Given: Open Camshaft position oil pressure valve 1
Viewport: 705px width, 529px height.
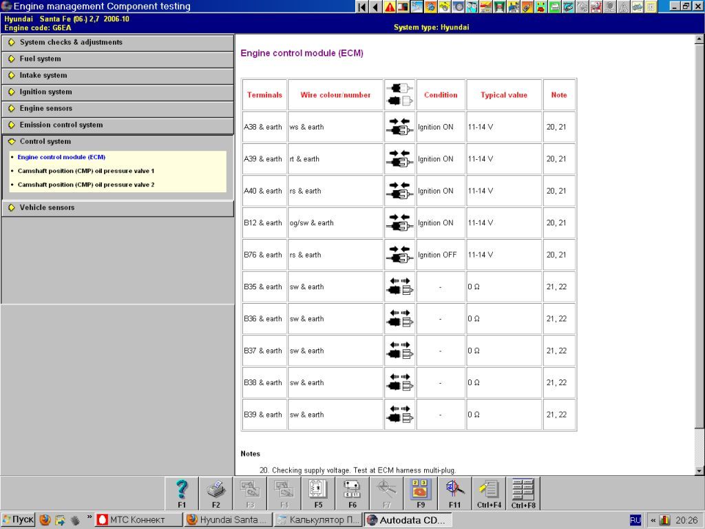Looking at the screenshot, I should coord(86,171).
